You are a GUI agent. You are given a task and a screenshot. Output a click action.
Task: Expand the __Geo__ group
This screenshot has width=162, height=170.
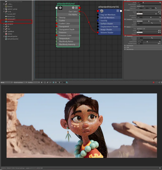(4, 4)
